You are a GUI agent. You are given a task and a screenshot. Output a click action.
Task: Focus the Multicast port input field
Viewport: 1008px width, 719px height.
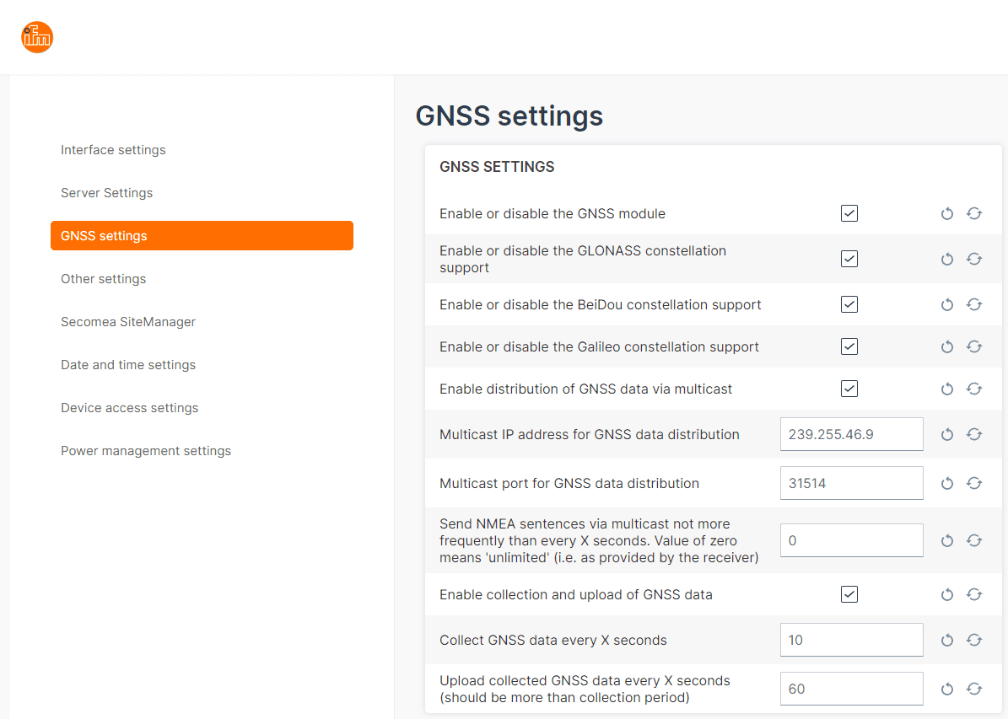[851, 483]
